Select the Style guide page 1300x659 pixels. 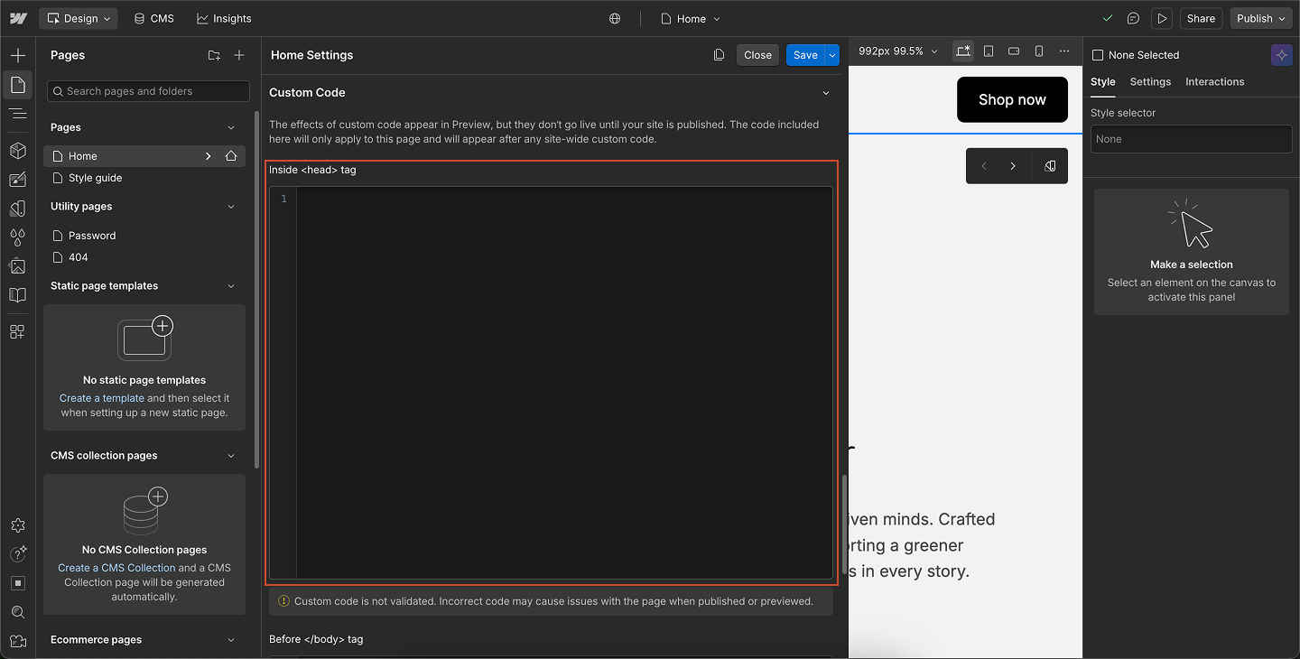[x=144, y=178]
